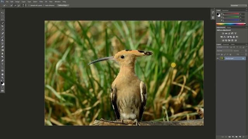The image size is (248, 139).
Task: Open the Color panel flyout menu
Action: click(246, 10)
